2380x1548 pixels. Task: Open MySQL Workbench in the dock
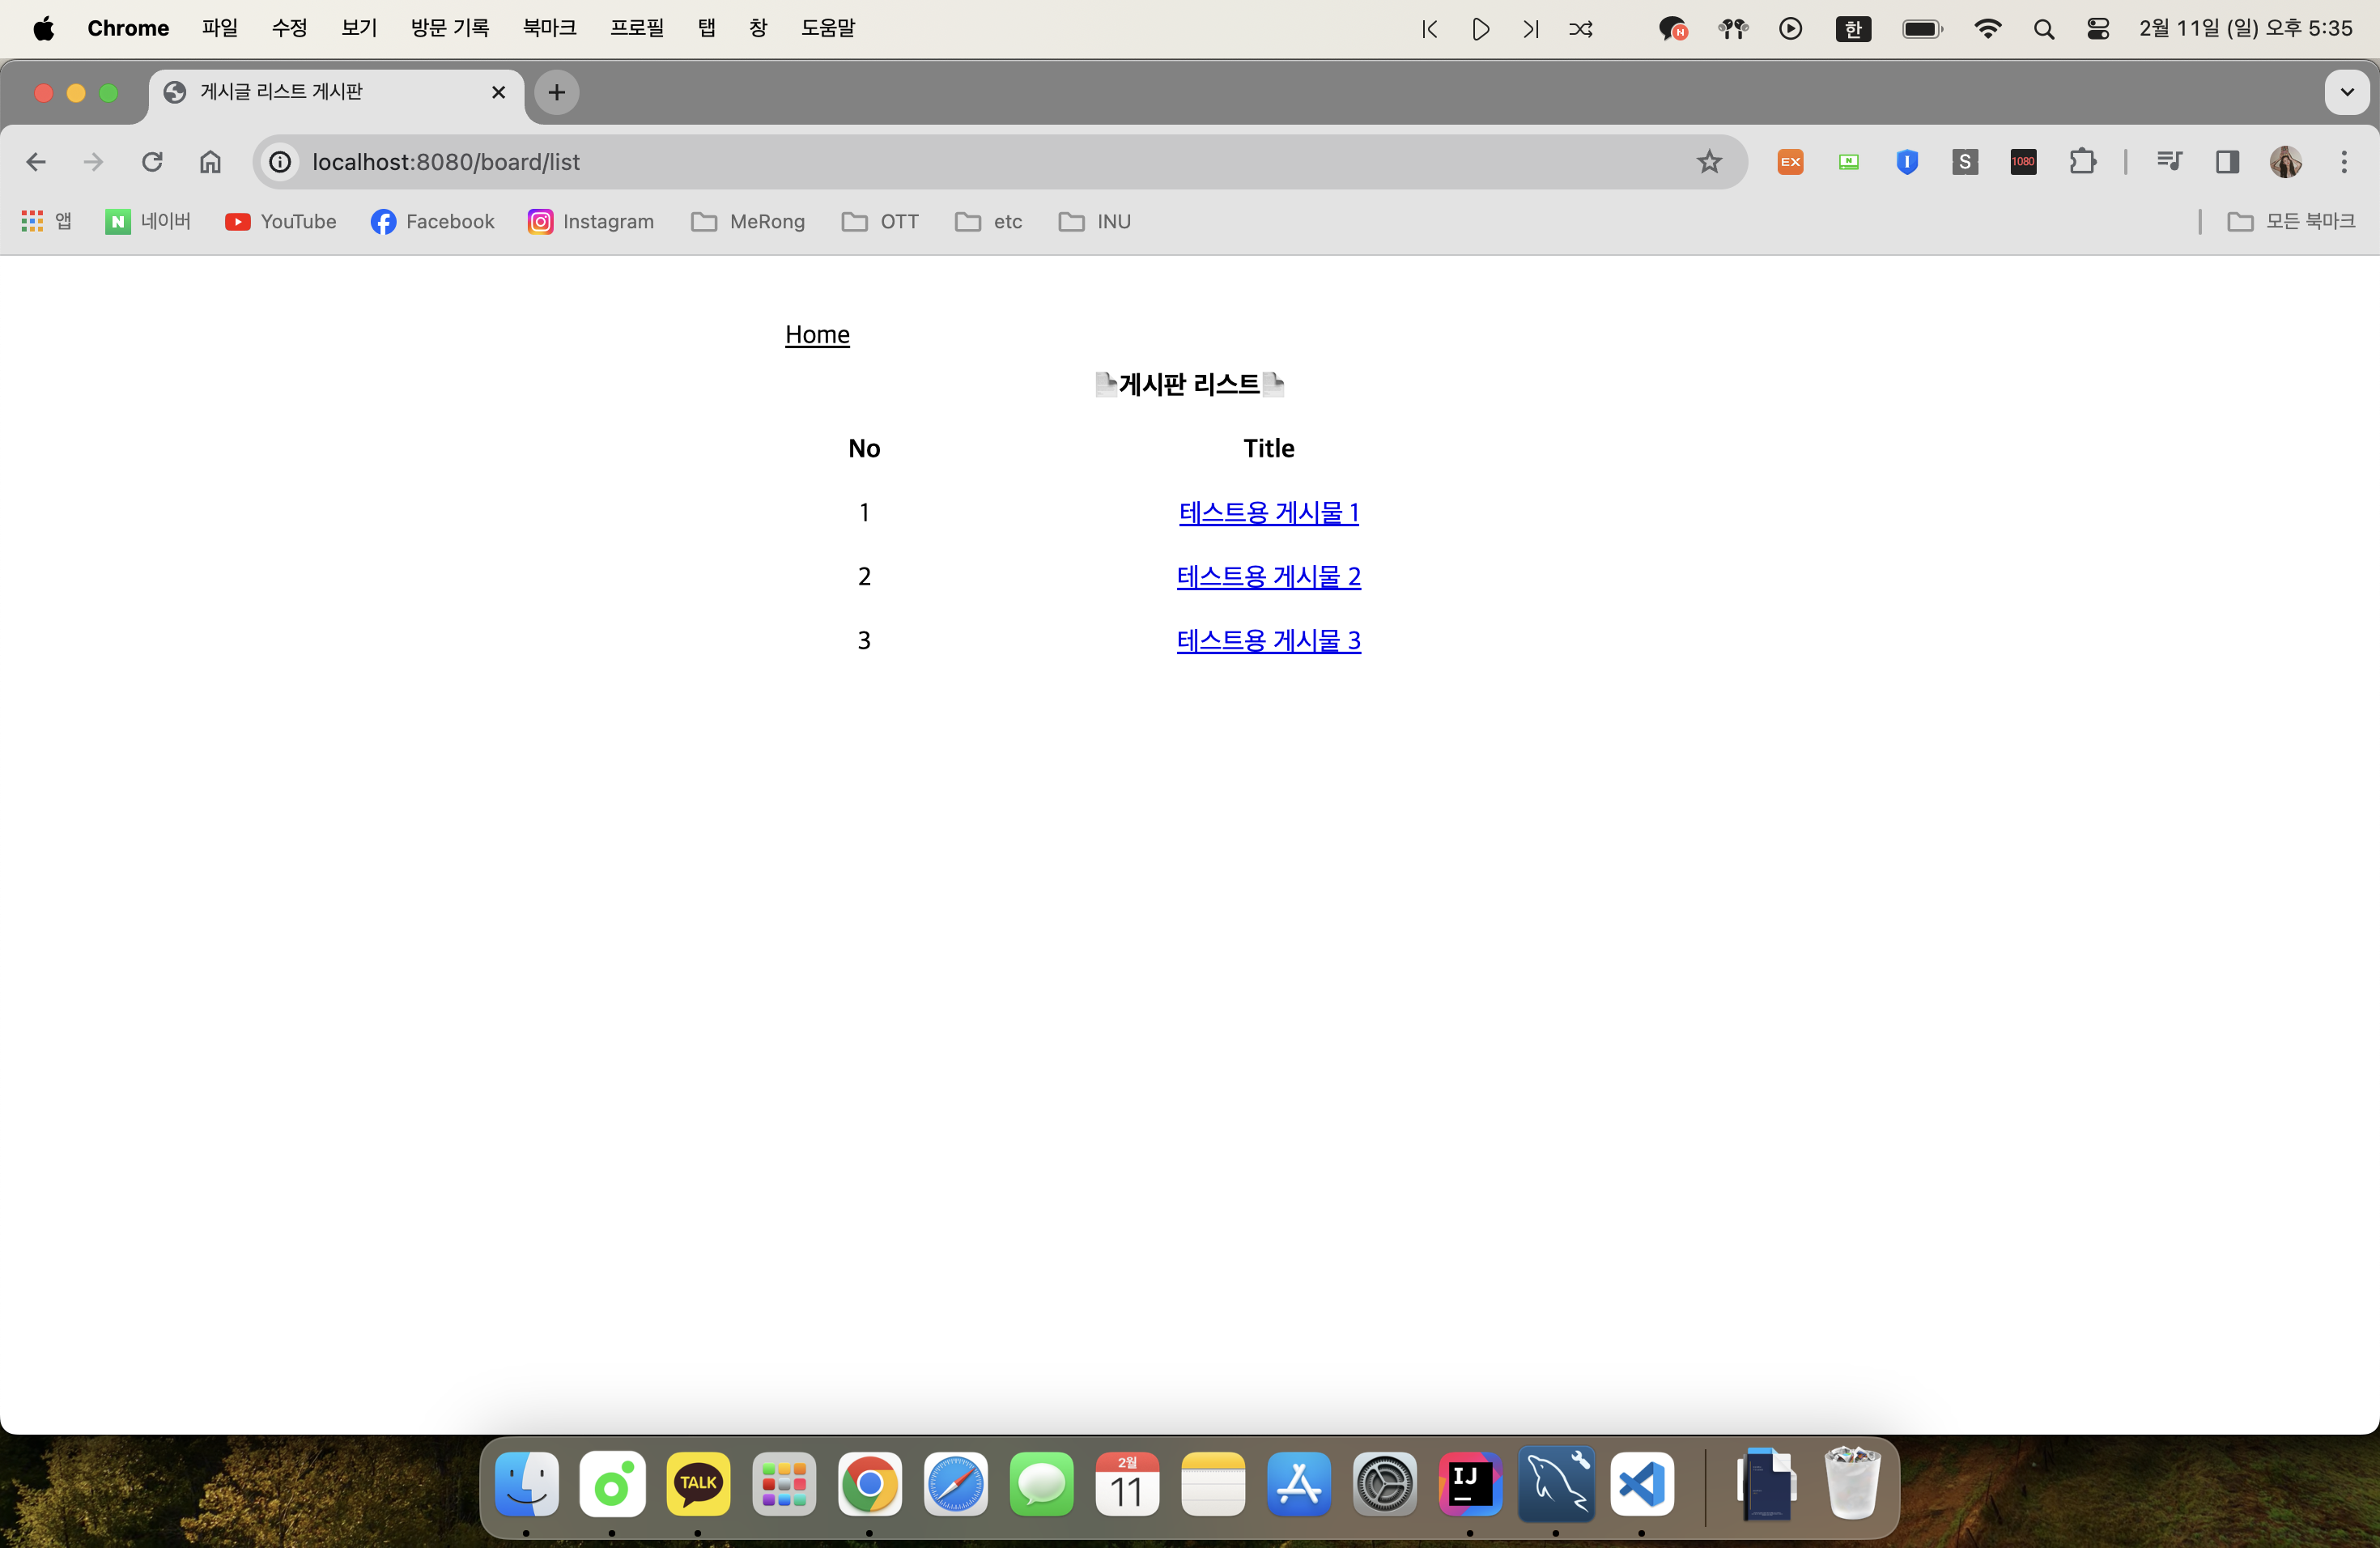coord(1556,1484)
